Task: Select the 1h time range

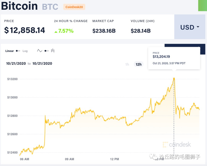Action: (127, 64)
